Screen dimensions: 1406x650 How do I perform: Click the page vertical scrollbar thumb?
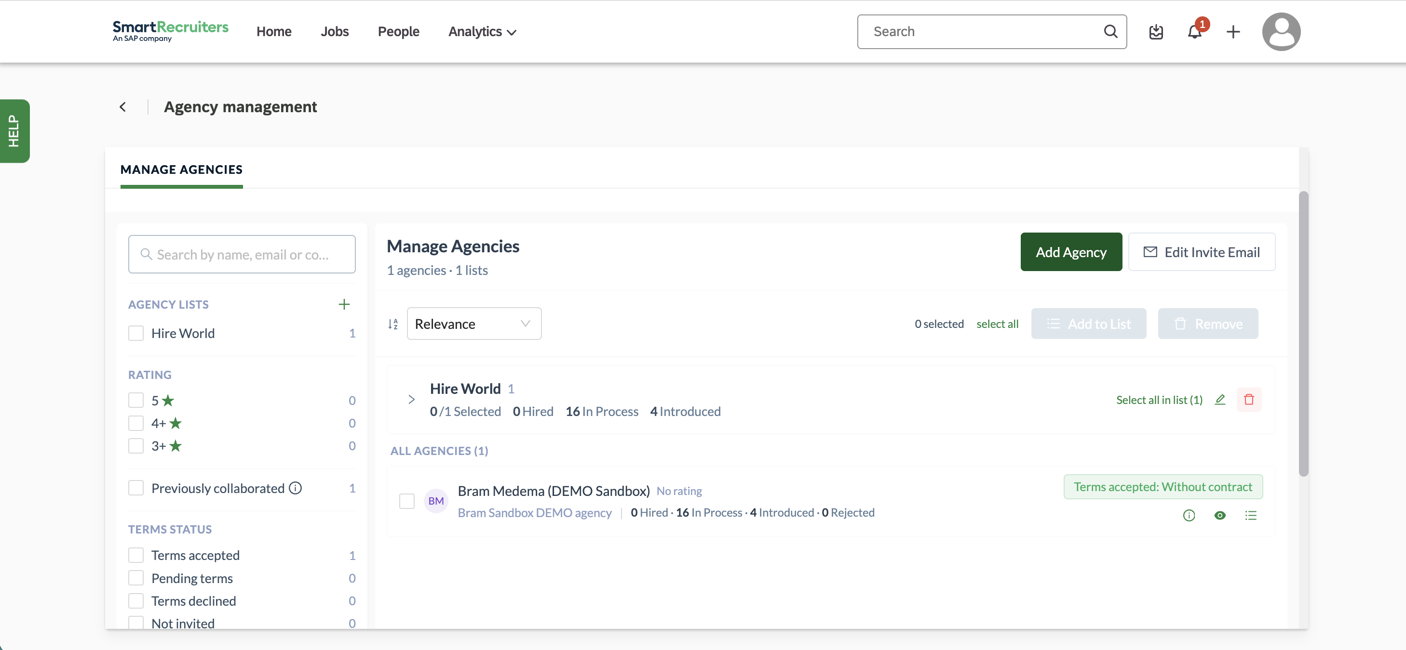(1303, 334)
